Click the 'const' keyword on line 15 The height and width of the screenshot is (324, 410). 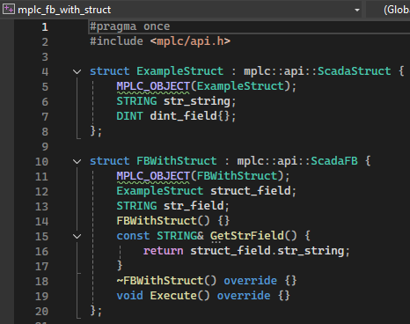point(133,236)
